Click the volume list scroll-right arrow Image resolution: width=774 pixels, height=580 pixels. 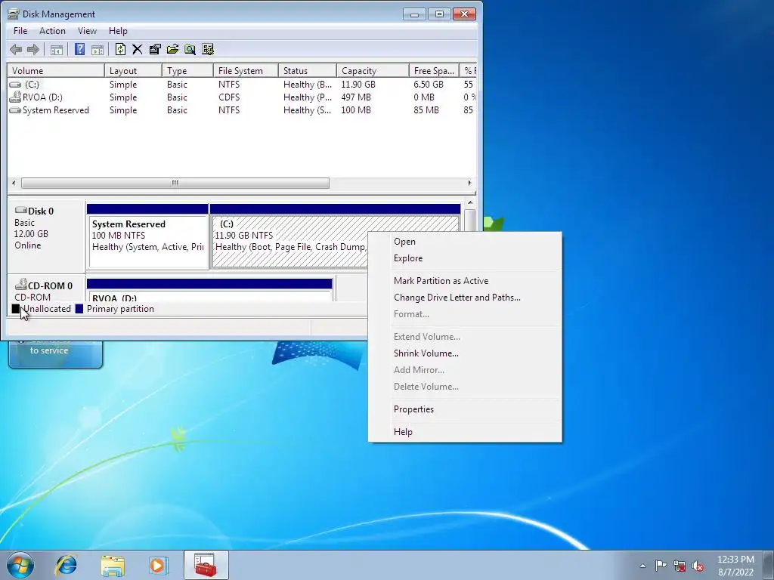469,183
